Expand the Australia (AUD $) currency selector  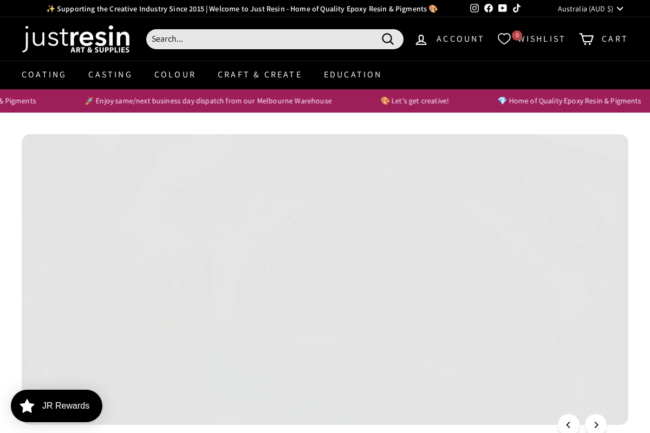tap(590, 9)
